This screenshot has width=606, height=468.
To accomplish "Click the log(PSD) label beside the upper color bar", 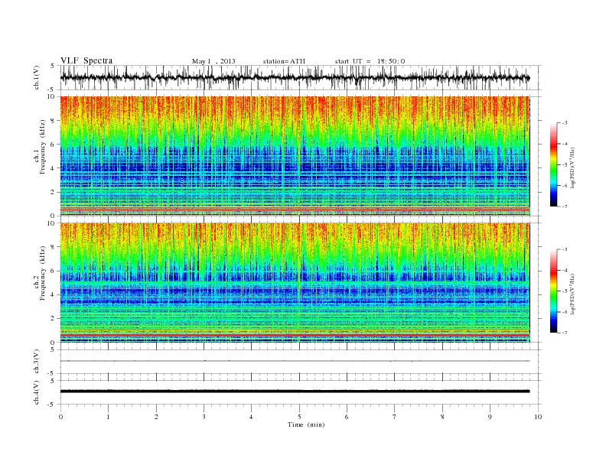I will 572,167.
